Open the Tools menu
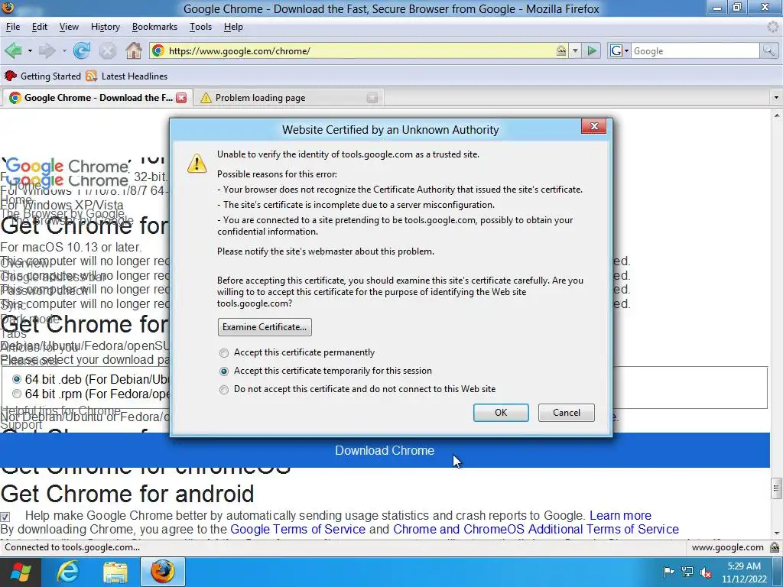Image resolution: width=783 pixels, height=587 pixels. (201, 27)
